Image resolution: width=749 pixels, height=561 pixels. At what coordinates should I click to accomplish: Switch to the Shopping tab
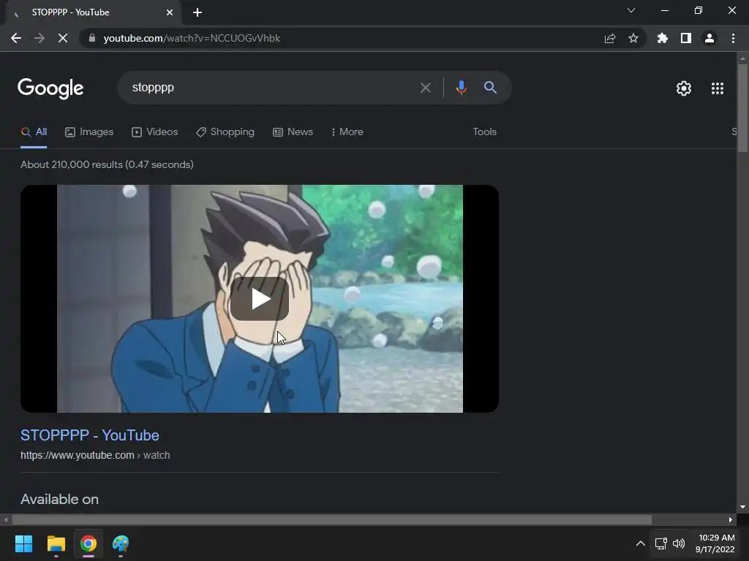click(225, 132)
